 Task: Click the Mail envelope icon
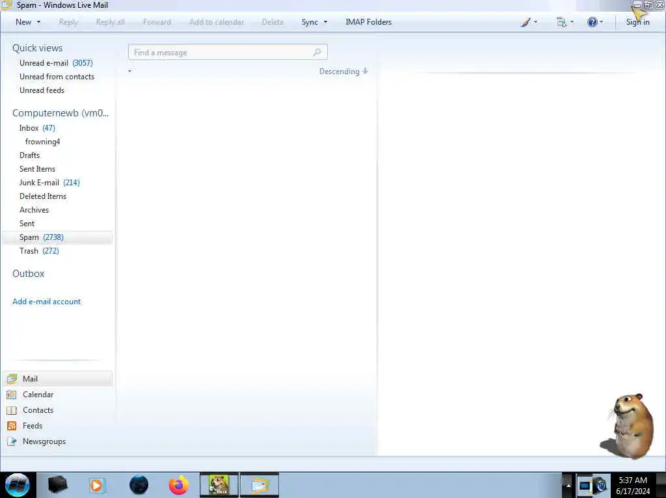click(12, 378)
